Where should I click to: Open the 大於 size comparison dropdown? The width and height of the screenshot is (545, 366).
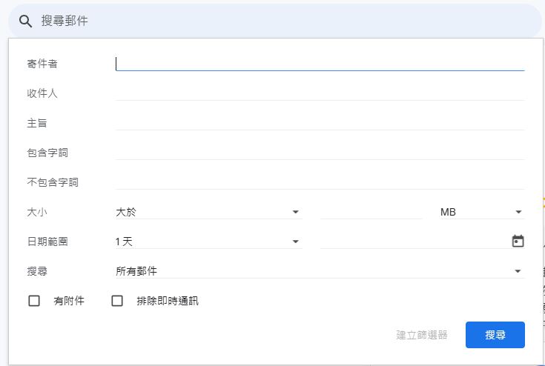[x=208, y=212]
